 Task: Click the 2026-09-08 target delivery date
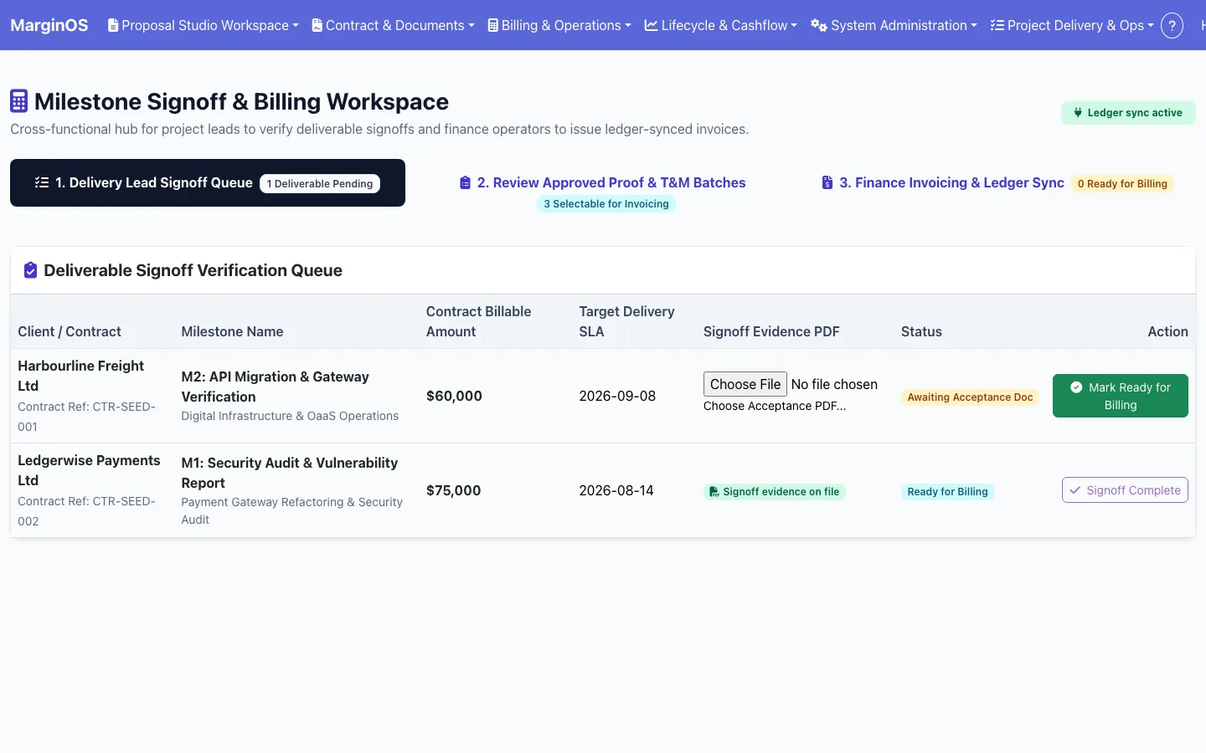[617, 396]
